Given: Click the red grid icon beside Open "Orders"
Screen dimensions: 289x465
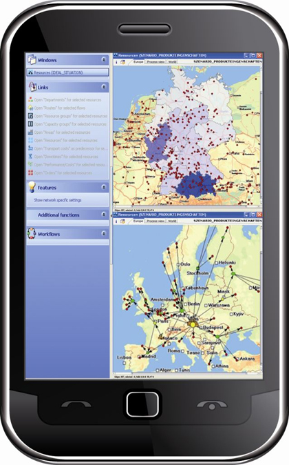Looking at the screenshot, I should coord(30,172).
